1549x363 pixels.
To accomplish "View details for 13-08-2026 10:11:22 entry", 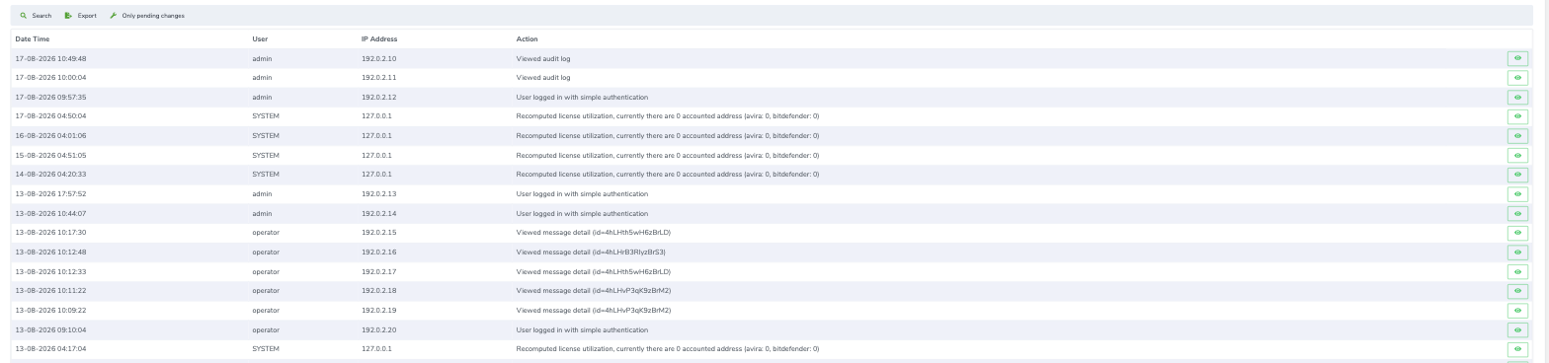I will [x=1517, y=291].
